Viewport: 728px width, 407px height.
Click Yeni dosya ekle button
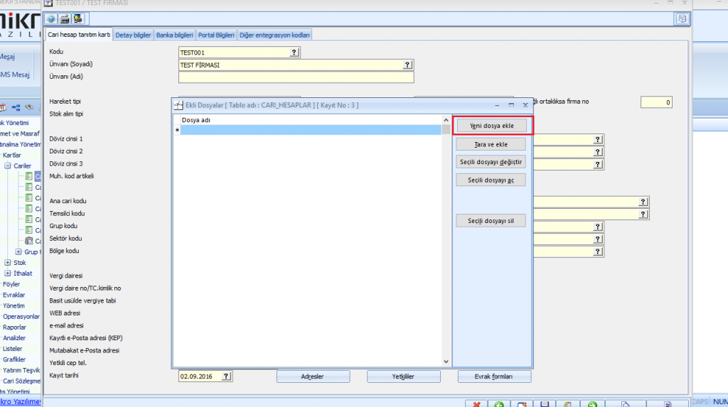click(493, 126)
